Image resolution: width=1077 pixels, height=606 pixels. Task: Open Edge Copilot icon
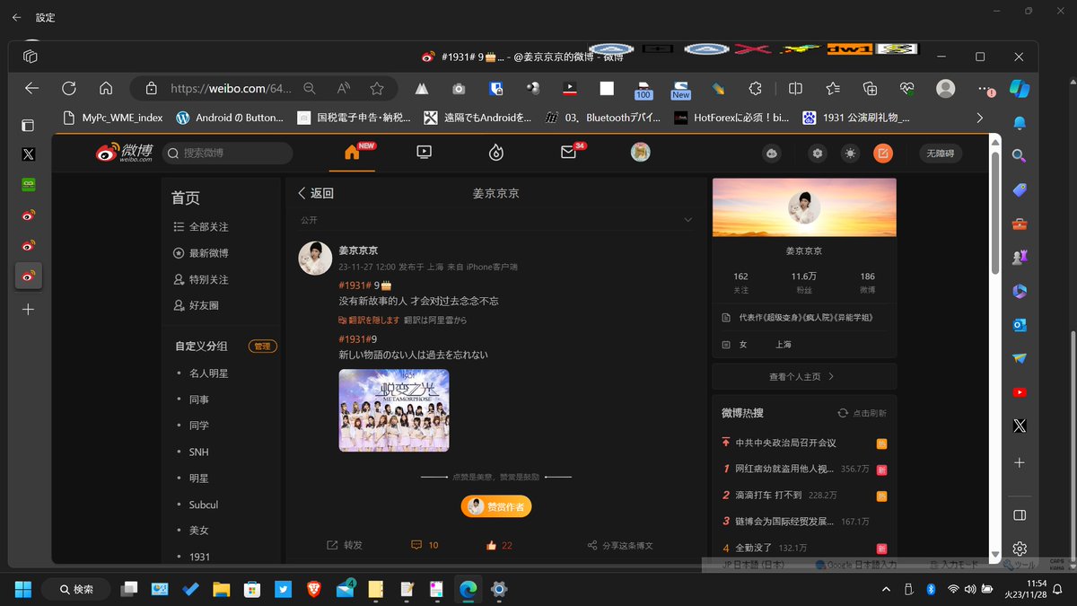(x=1020, y=88)
